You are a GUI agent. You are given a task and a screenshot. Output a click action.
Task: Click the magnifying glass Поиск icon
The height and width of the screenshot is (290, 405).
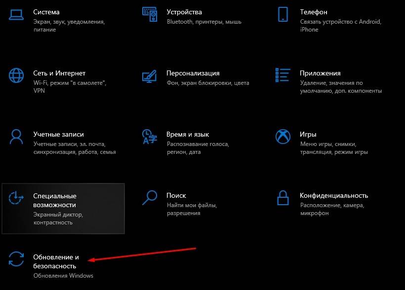(149, 198)
